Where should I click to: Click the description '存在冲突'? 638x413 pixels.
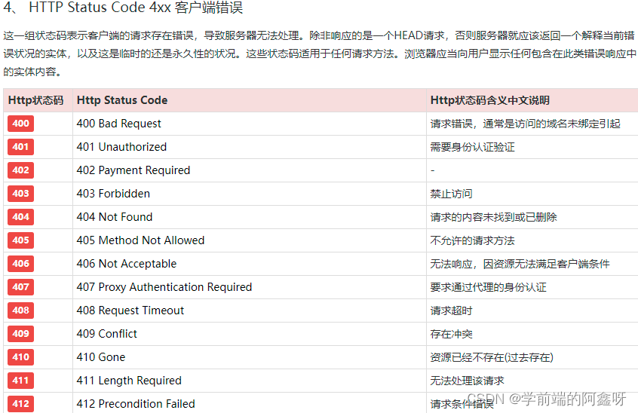point(451,334)
